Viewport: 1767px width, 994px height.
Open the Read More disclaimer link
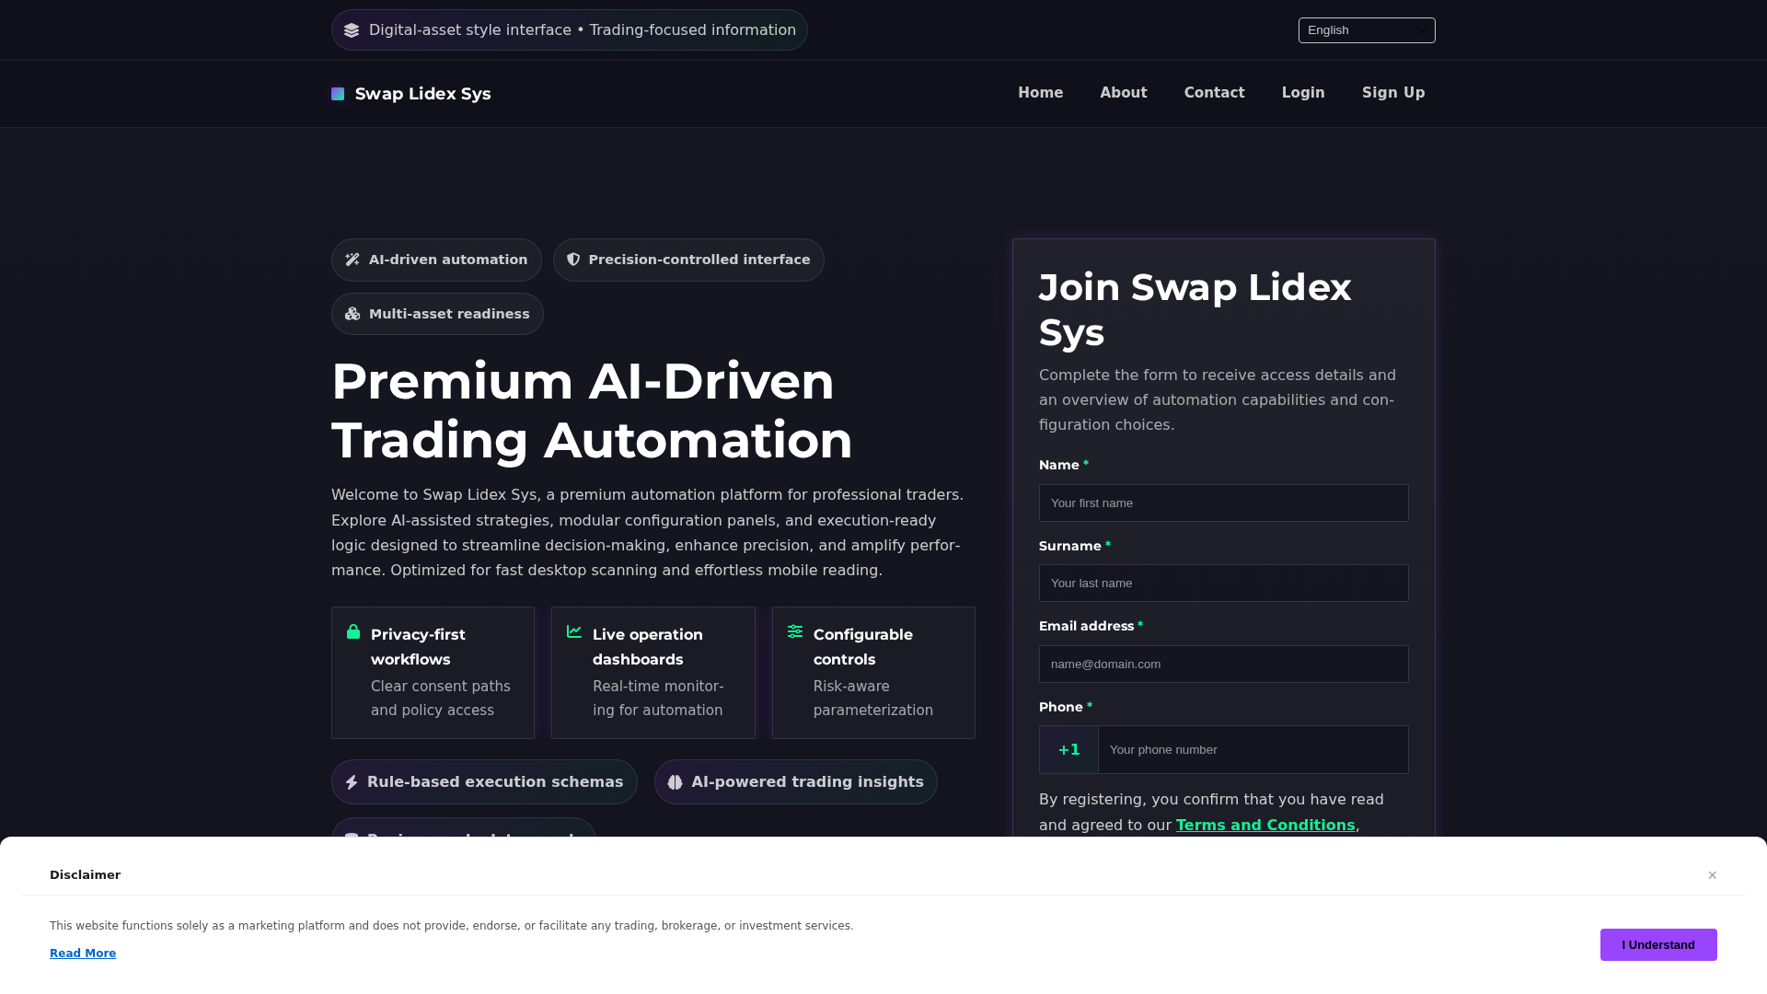tap(83, 954)
